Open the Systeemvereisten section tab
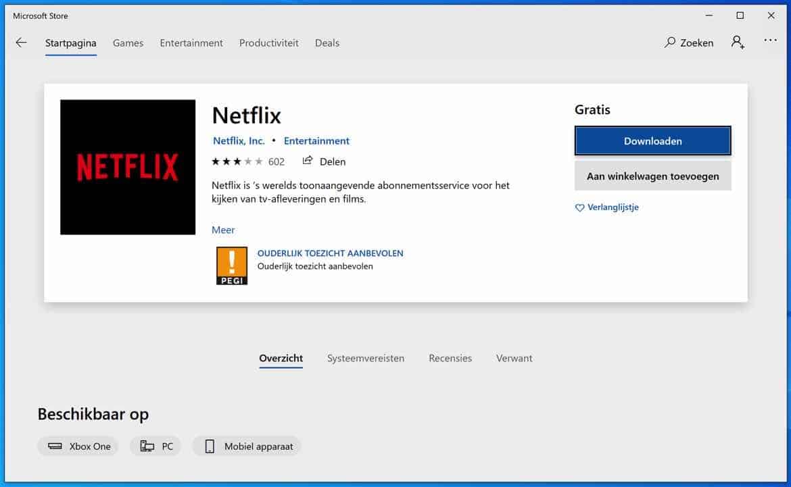The image size is (791, 487). (x=366, y=358)
